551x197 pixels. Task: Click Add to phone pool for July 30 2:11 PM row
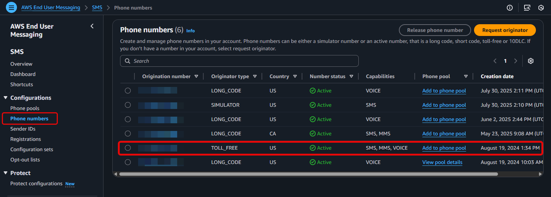pos(444,91)
